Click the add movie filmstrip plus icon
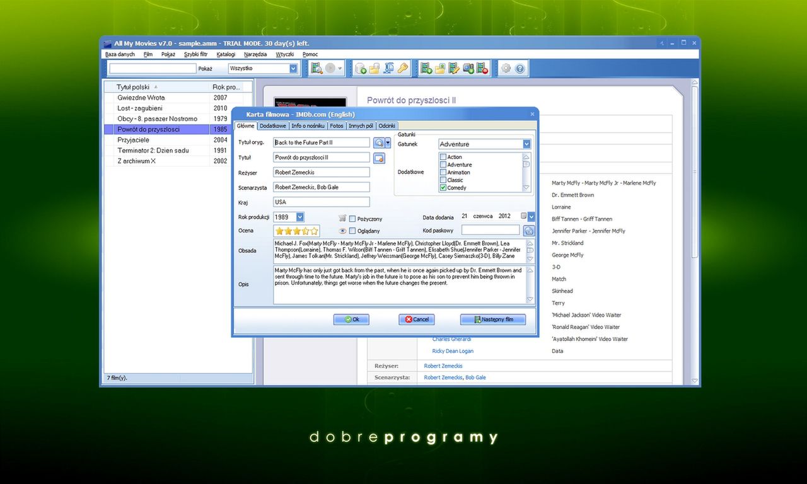The height and width of the screenshot is (484, 807). (x=426, y=68)
